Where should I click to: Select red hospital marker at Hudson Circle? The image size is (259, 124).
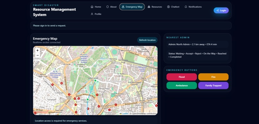tap(69, 94)
